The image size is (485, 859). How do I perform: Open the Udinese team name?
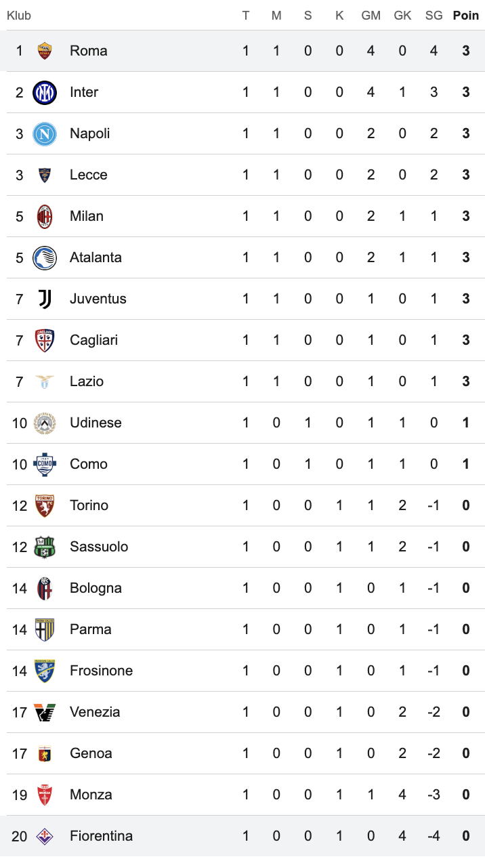tap(96, 423)
